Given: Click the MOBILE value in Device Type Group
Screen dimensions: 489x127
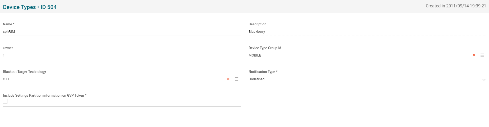Looking at the screenshot, I should pos(255,55).
